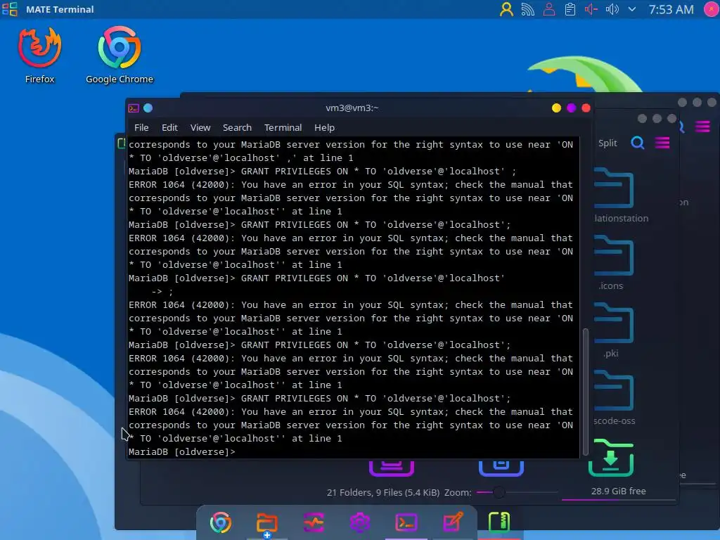Viewport: 720px width, 540px height.
Task: Click the 21 Folders, 9 Files status text
Action: coord(383,493)
